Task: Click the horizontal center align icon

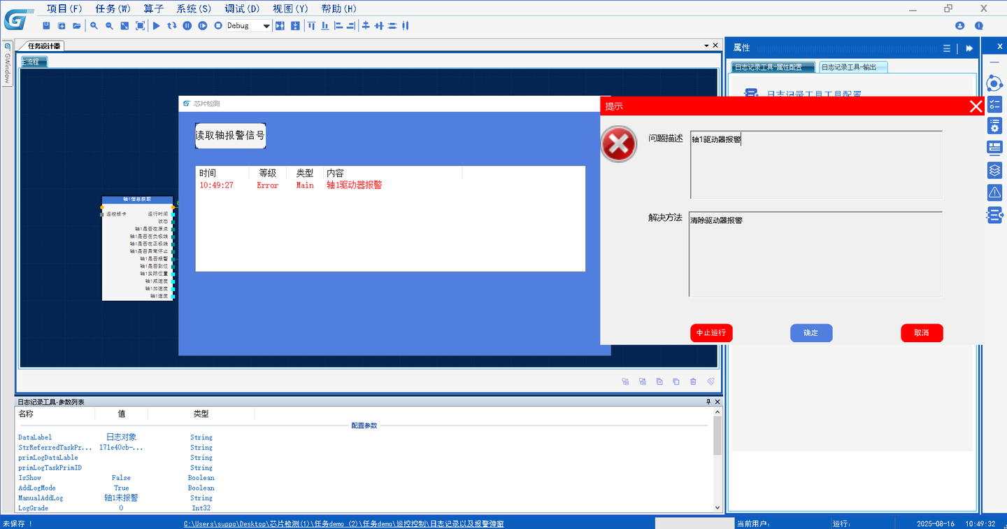Action: coord(366,26)
